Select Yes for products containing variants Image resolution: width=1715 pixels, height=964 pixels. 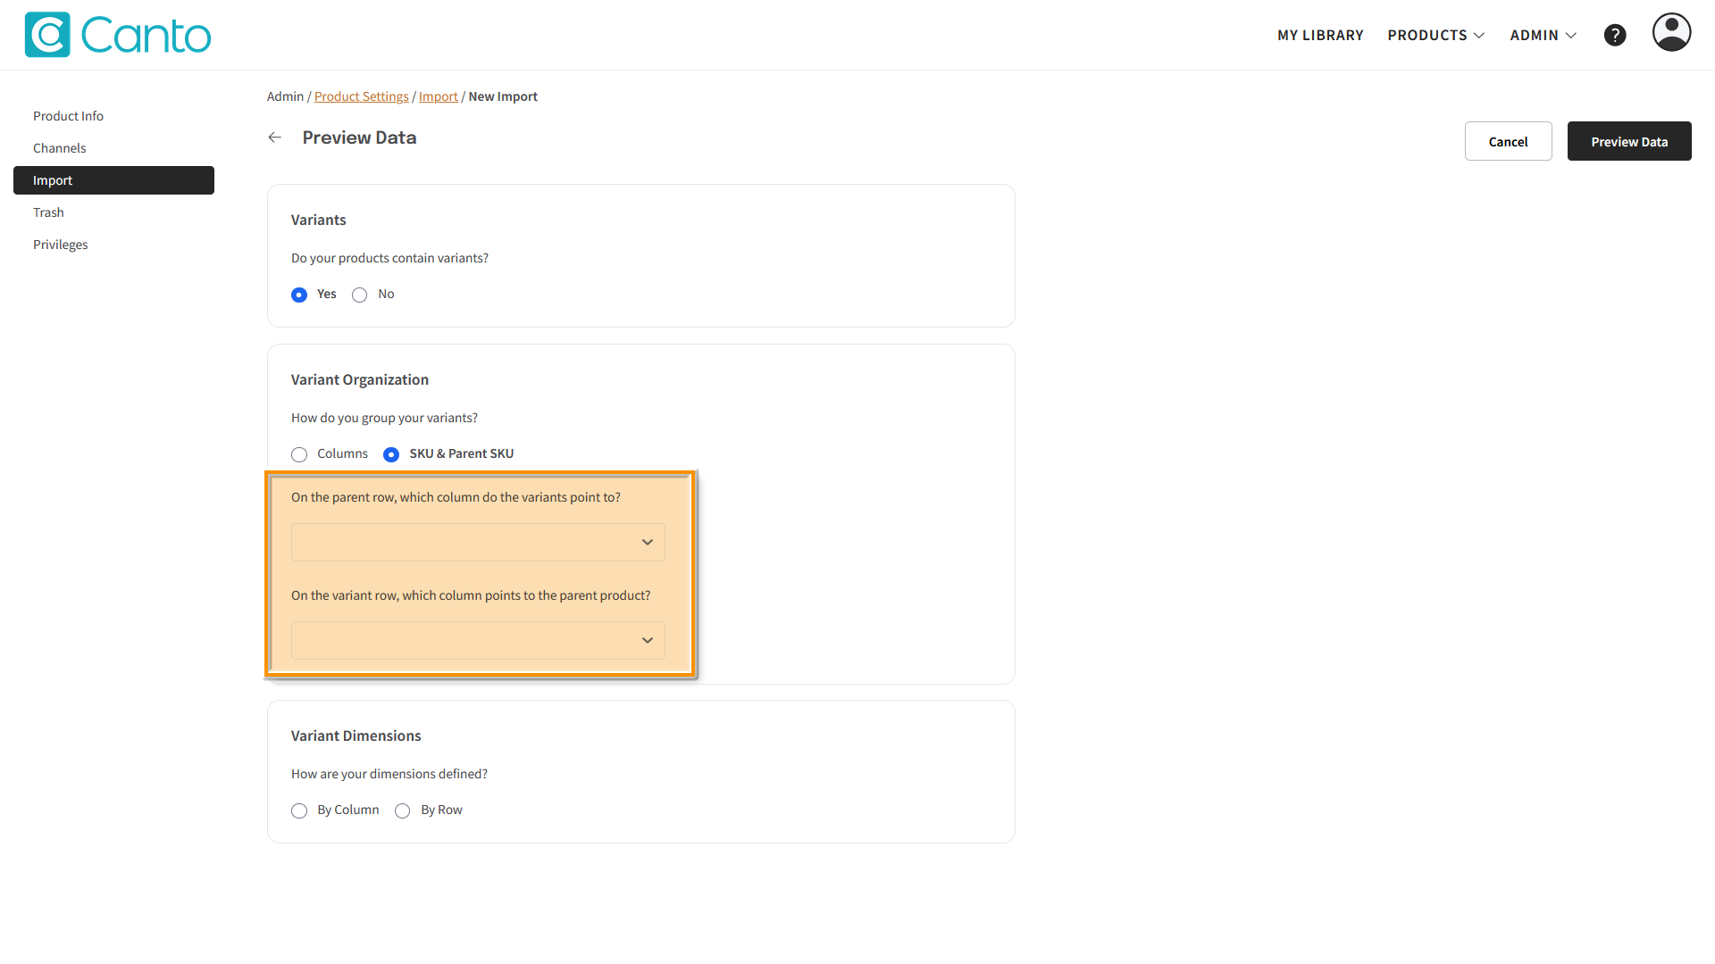[x=299, y=295]
